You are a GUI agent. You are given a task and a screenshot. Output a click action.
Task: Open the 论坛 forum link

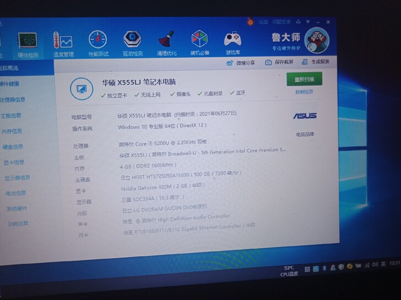[x=263, y=22]
